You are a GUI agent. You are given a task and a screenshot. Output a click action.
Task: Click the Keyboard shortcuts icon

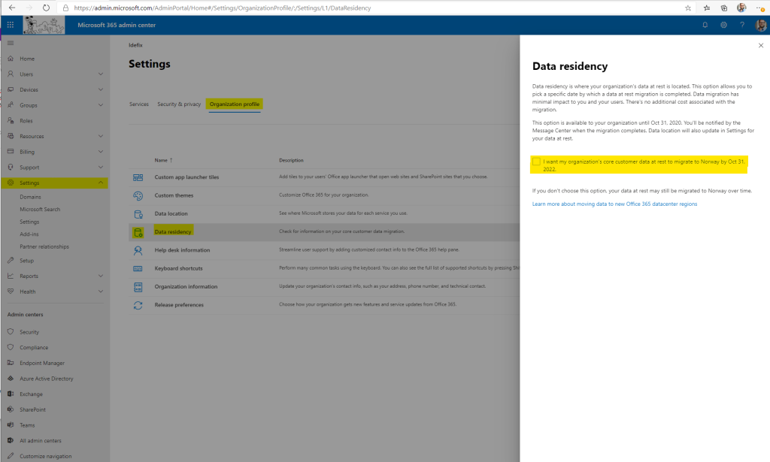click(x=138, y=268)
